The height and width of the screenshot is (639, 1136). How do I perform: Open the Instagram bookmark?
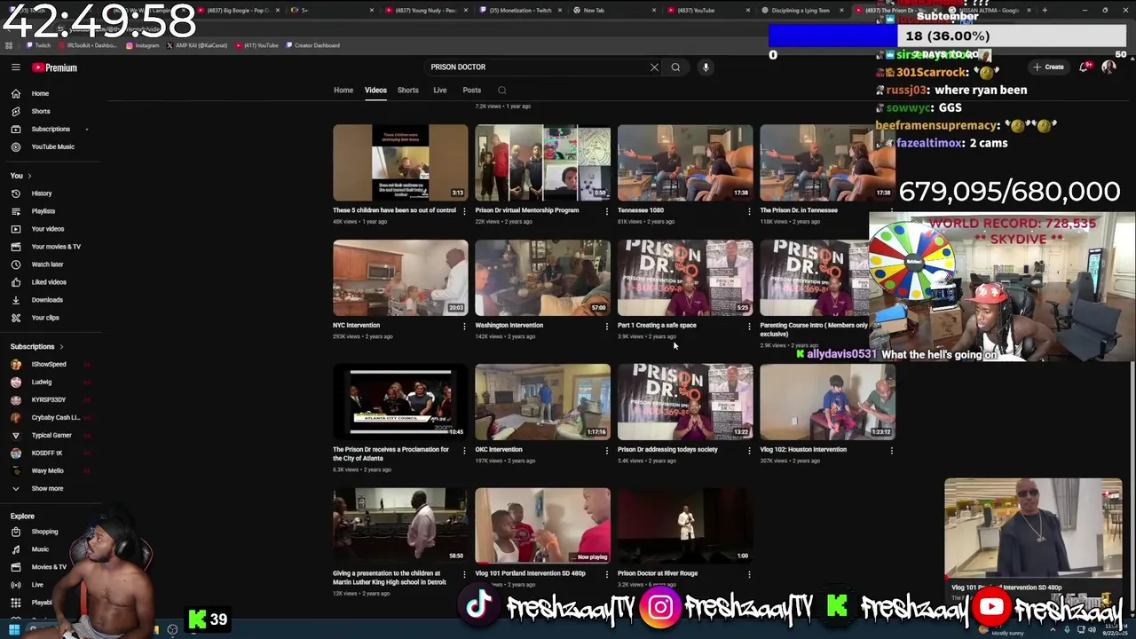(x=143, y=45)
